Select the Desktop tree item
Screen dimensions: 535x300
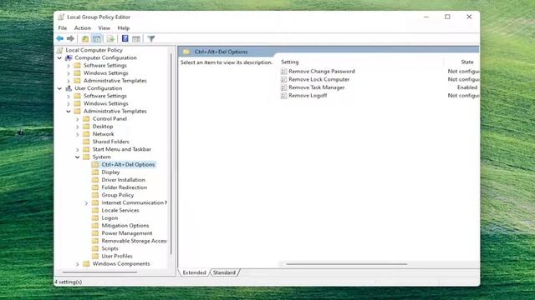(103, 127)
